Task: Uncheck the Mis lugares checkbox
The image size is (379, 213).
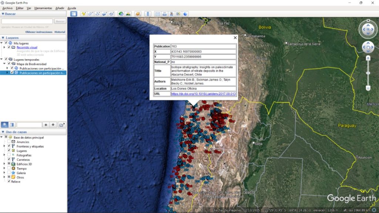Action: (x=6, y=43)
